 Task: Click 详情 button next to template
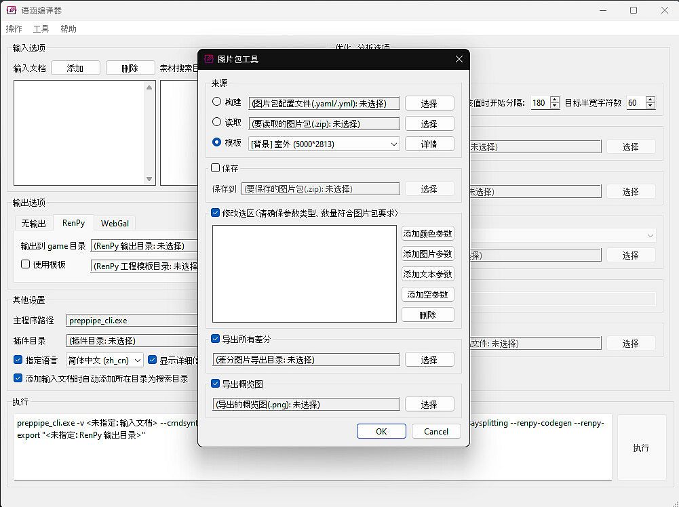coord(429,144)
